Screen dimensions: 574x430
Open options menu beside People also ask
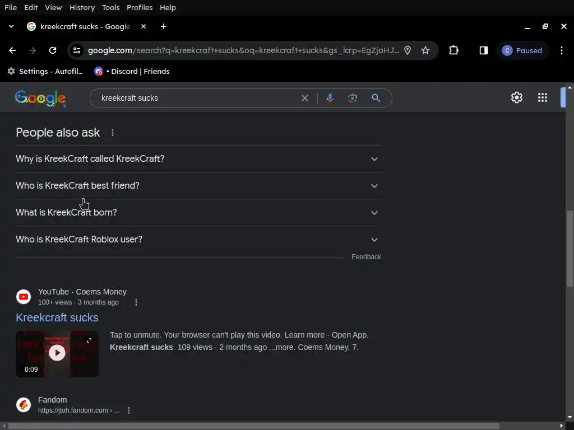[x=113, y=133]
